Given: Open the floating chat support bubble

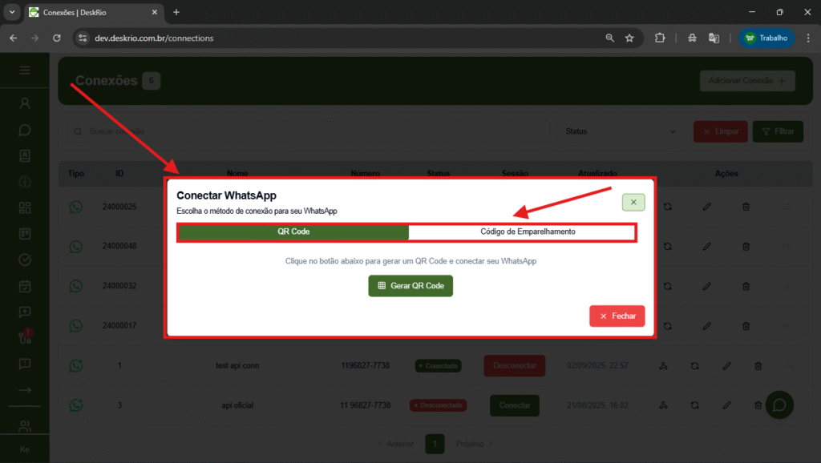Looking at the screenshot, I should point(779,405).
